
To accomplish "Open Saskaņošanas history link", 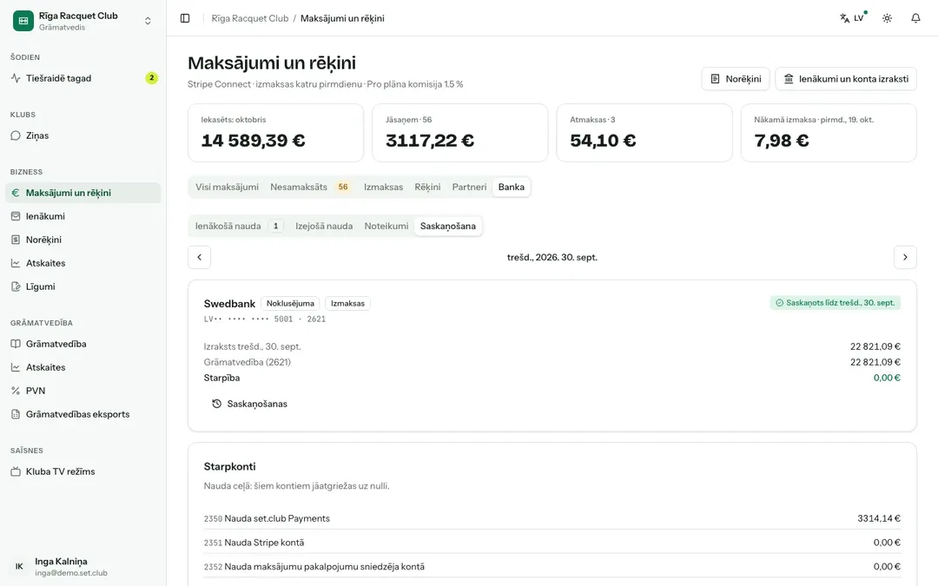I will coord(249,404).
